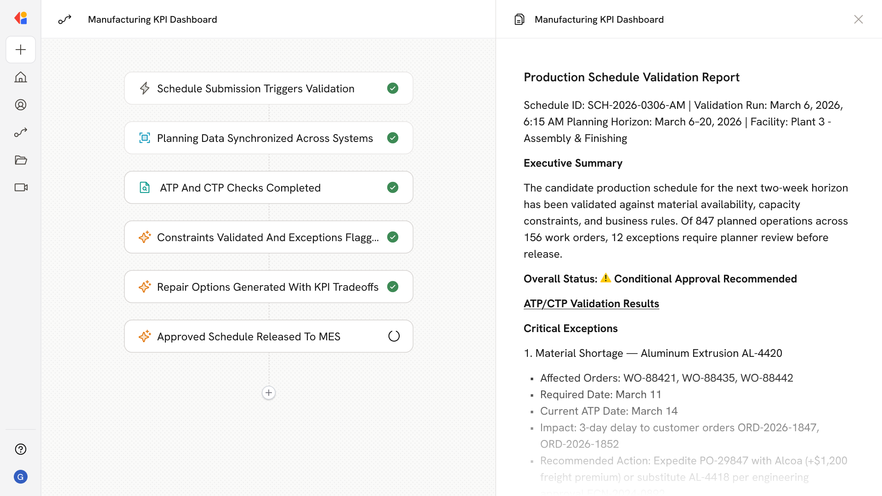Open the workflows path icon in the sidebar

pyautogui.click(x=21, y=132)
